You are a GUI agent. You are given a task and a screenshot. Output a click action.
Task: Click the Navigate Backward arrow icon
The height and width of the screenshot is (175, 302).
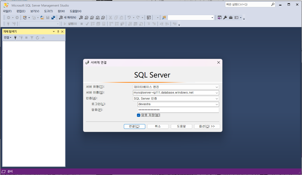(x=9, y=18)
